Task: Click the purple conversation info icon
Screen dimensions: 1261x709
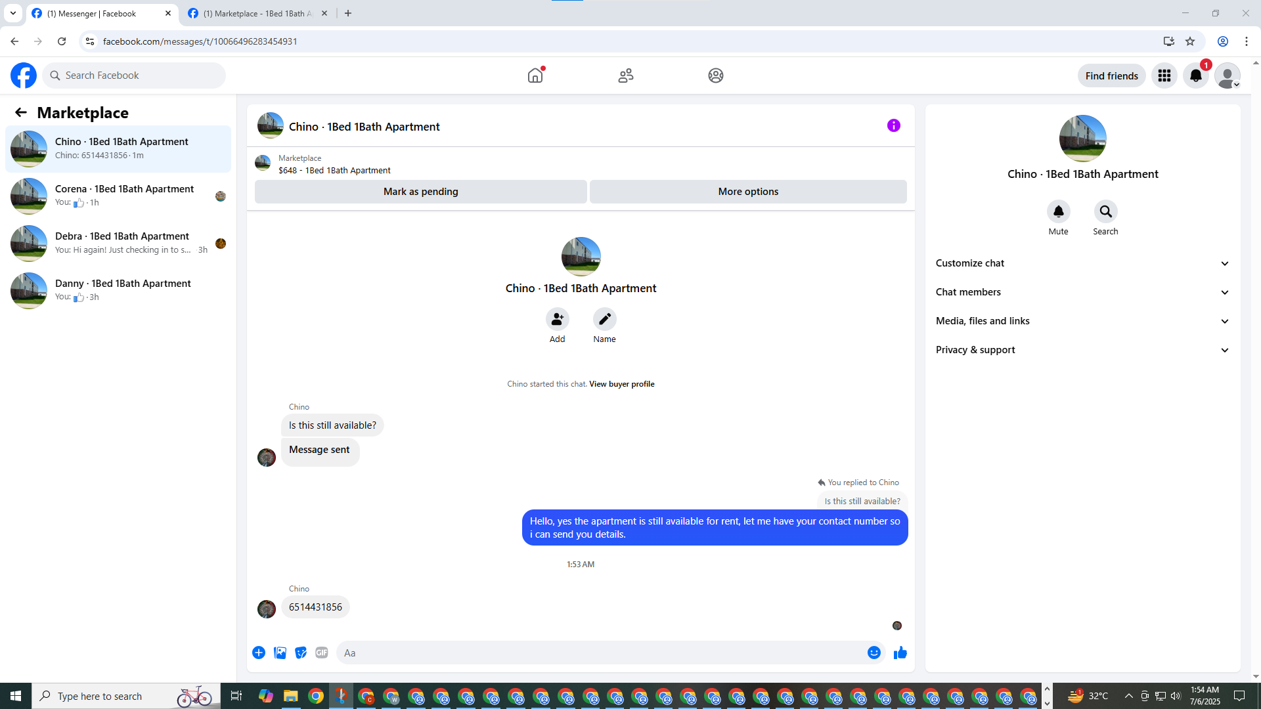Action: (x=893, y=125)
